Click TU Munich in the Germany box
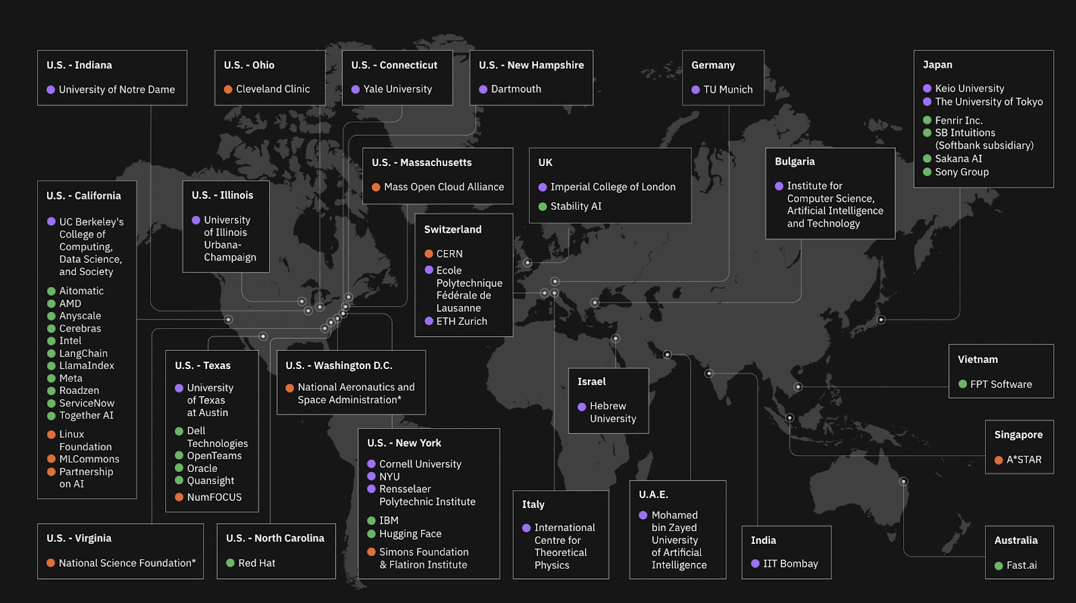1076x603 pixels. (722, 89)
